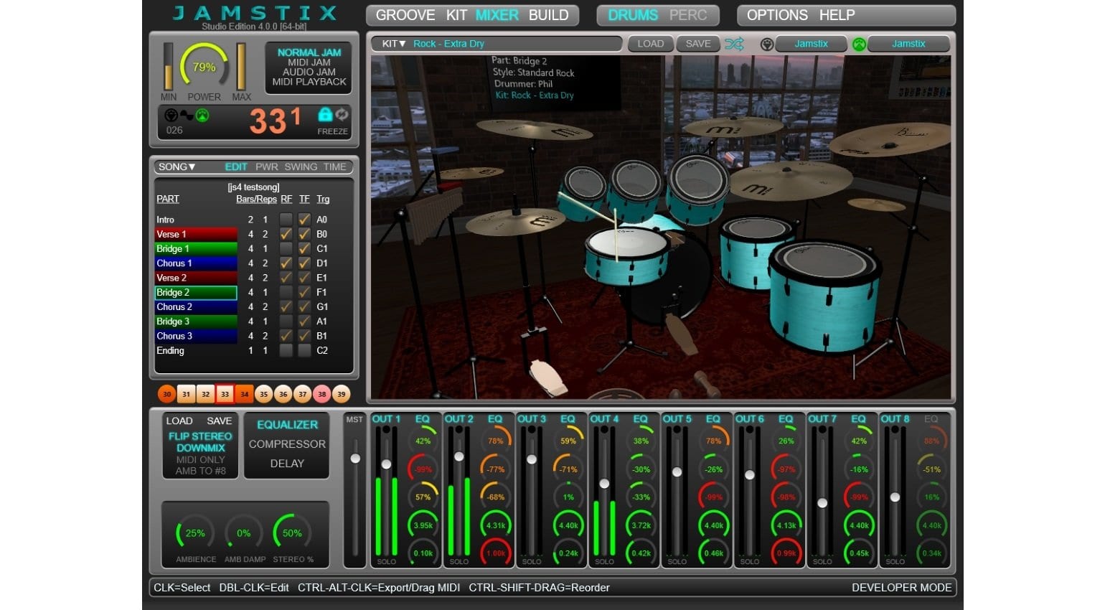Click the green icon in the transport display
The width and height of the screenshot is (1105, 610).
[x=202, y=115]
